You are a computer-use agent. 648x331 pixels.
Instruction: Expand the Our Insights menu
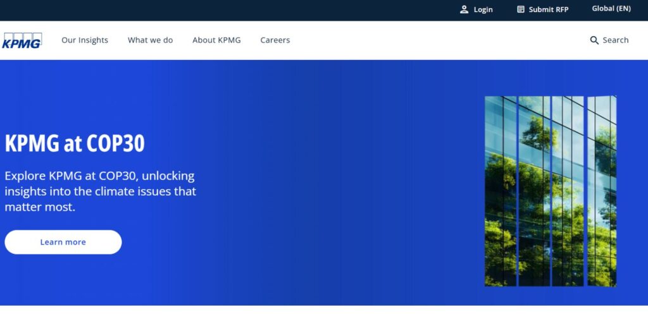[85, 40]
